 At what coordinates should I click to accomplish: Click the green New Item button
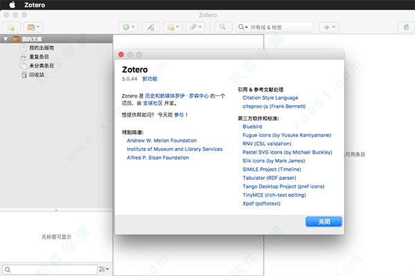point(129,27)
